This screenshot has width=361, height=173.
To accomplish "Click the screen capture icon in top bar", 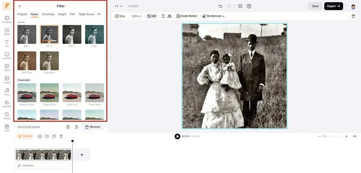I will click(240, 6).
